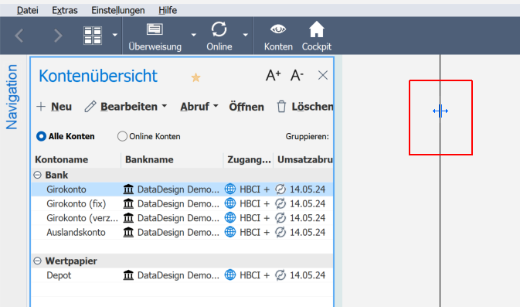This screenshot has height=307, width=520.
Task: Open the Cockpit home icon
Action: tap(316, 29)
